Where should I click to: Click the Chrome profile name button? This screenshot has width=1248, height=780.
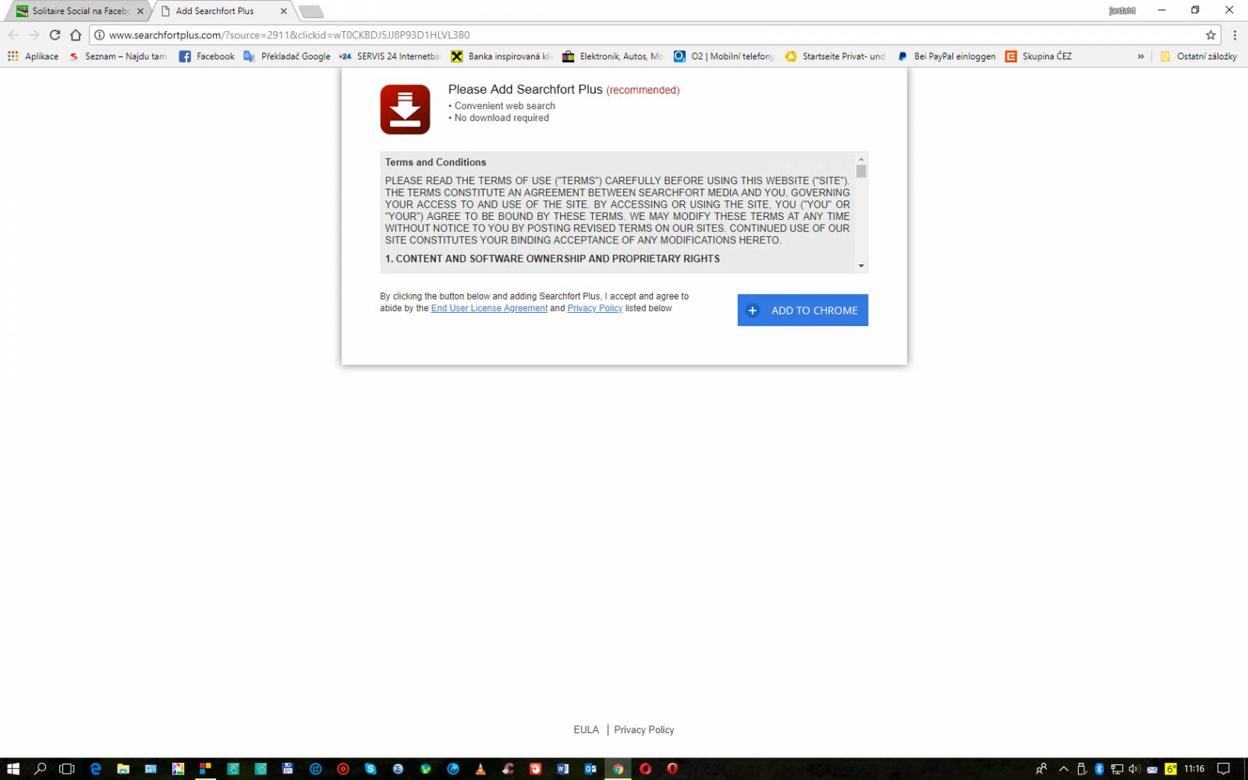[x=1122, y=10]
